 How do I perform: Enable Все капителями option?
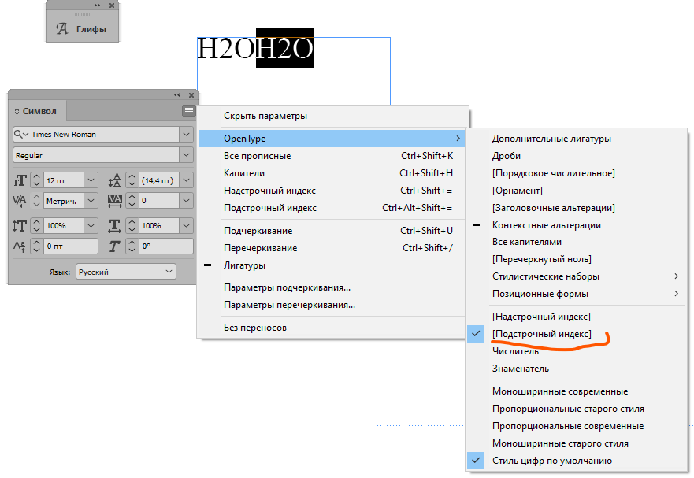577,242
